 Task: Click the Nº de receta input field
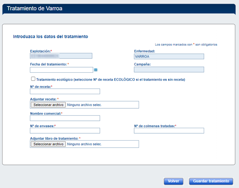pyautogui.click(x=65, y=91)
